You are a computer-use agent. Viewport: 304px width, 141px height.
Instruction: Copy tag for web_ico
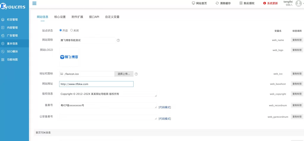pyautogui.click(x=297, y=74)
